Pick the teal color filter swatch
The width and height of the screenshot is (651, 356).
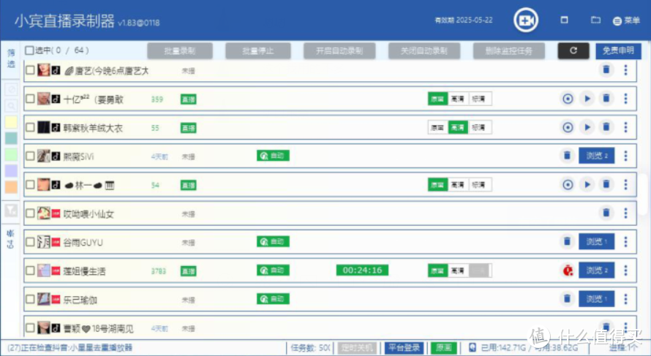[12, 138]
